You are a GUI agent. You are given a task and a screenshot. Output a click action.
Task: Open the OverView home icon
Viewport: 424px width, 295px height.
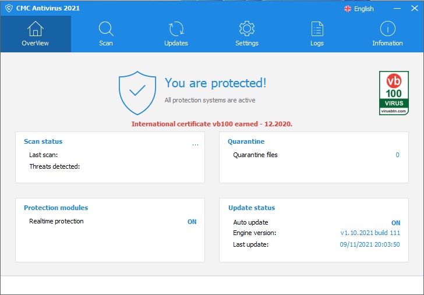click(36, 29)
